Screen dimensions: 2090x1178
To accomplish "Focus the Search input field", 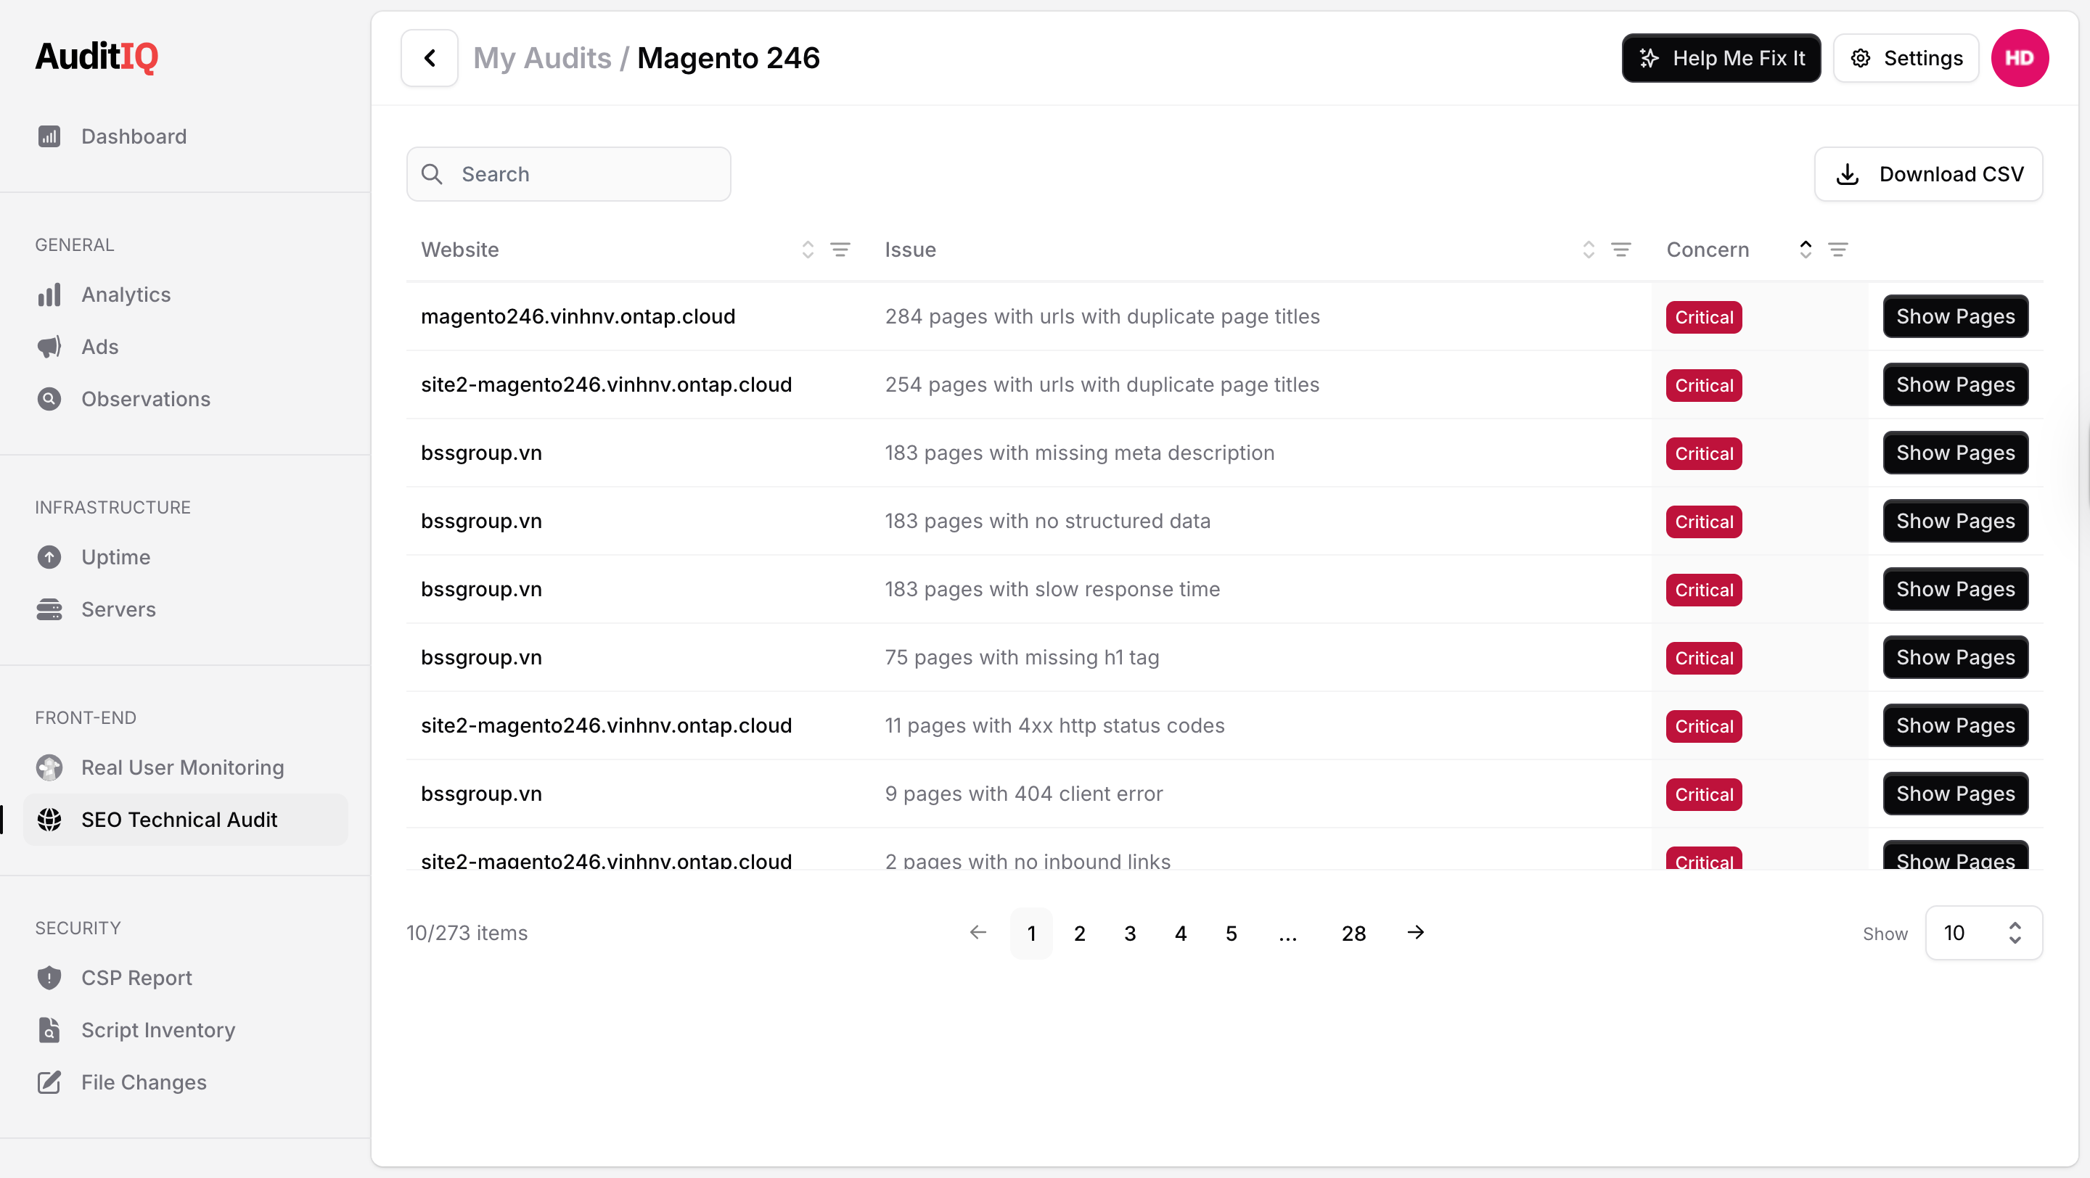I will click(569, 174).
